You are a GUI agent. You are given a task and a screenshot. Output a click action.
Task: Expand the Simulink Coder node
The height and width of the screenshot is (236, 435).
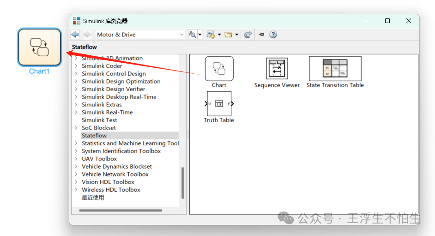(x=76, y=66)
